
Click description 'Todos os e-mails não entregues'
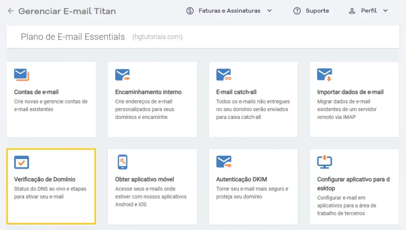pyautogui.click(x=253, y=109)
